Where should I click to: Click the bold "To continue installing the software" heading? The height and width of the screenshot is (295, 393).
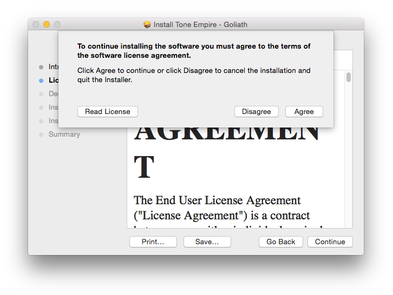[x=194, y=51]
